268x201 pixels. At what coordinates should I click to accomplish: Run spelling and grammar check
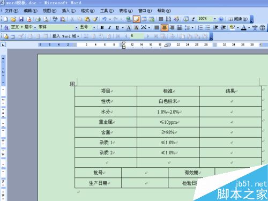[x=55, y=19]
